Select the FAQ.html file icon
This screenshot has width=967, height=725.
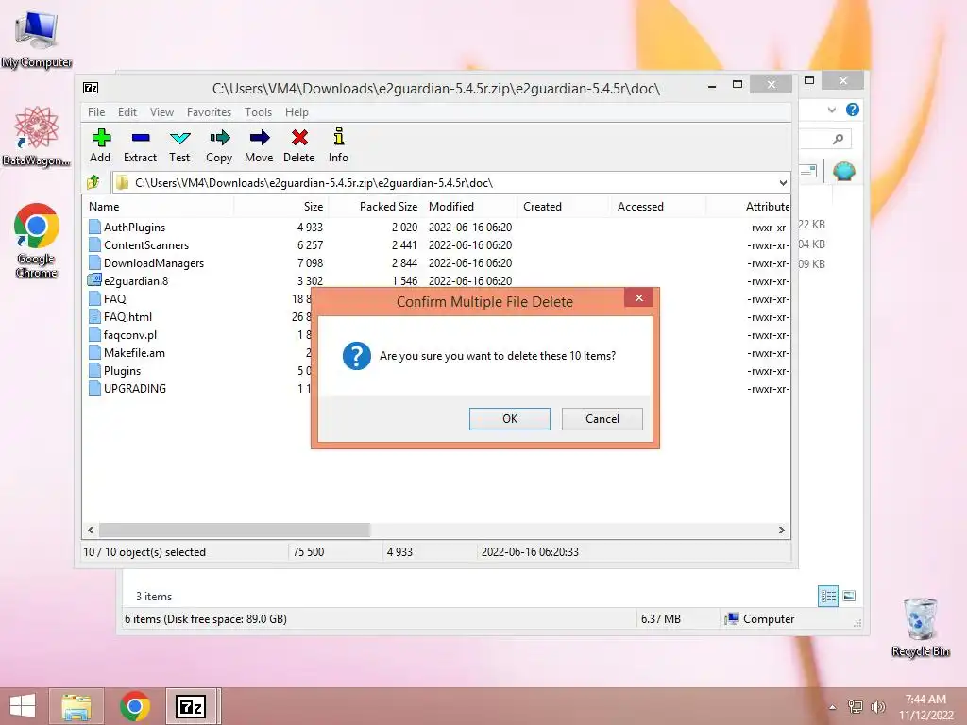coord(94,316)
